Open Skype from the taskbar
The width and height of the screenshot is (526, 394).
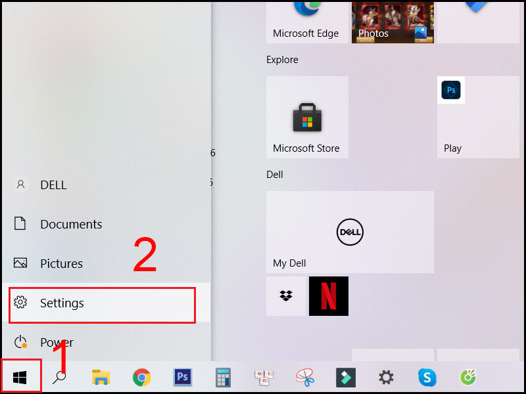[427, 377]
